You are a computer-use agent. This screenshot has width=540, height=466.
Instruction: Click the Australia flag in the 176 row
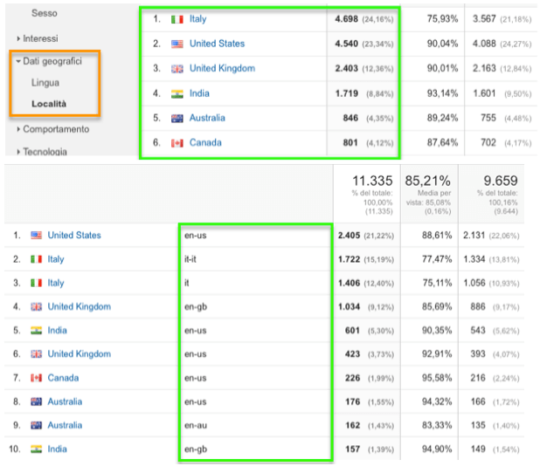point(36,401)
